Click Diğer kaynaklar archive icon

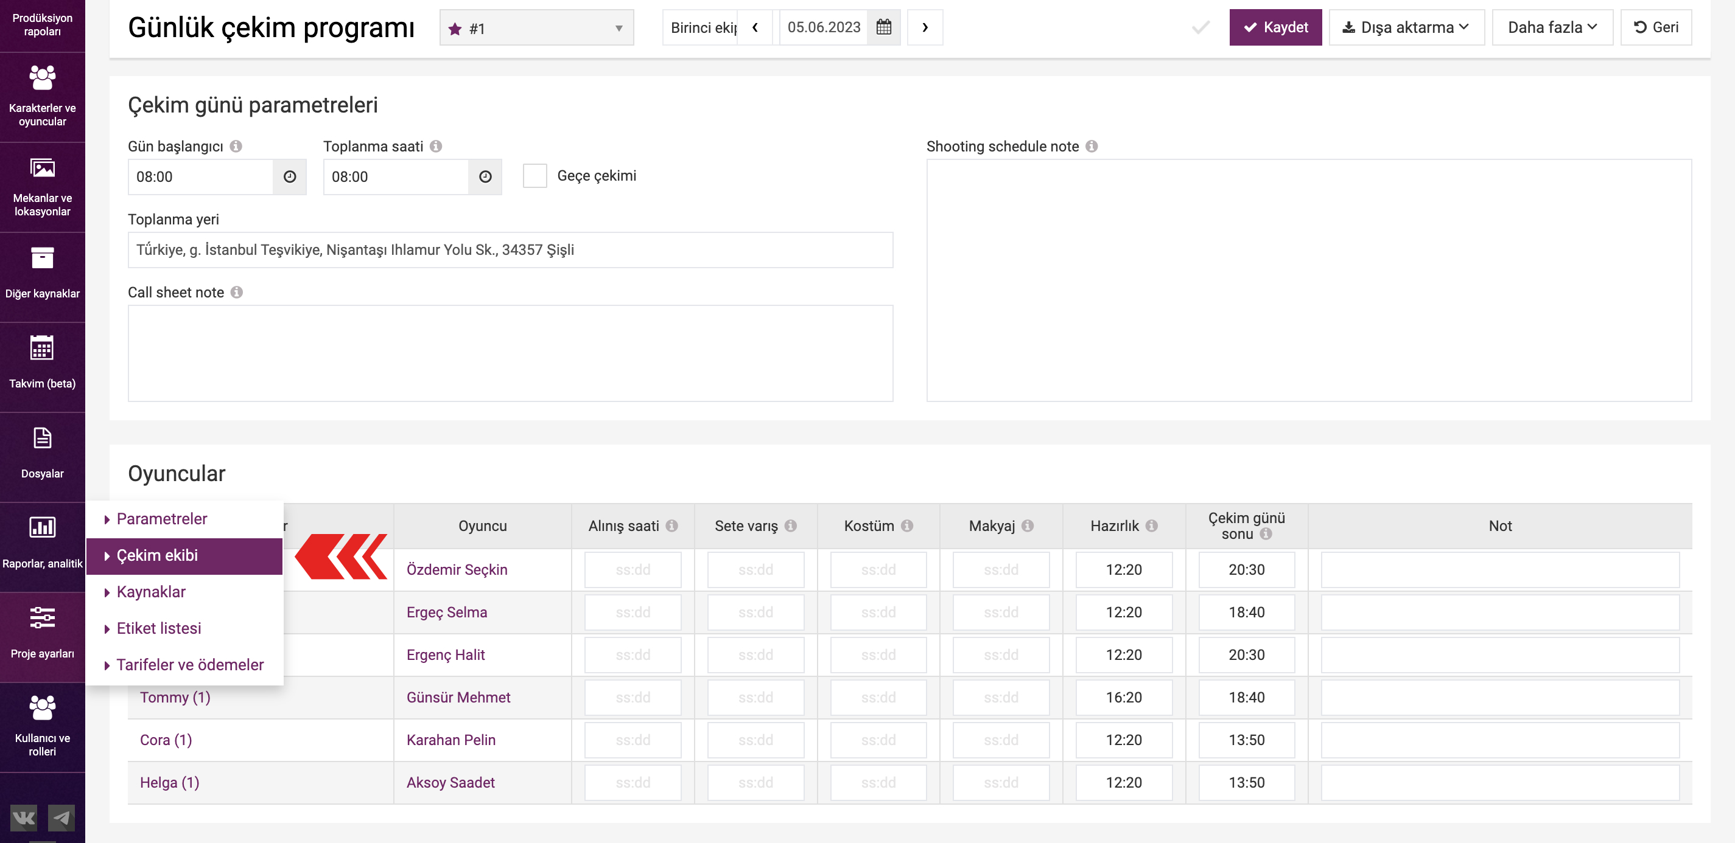(42, 258)
